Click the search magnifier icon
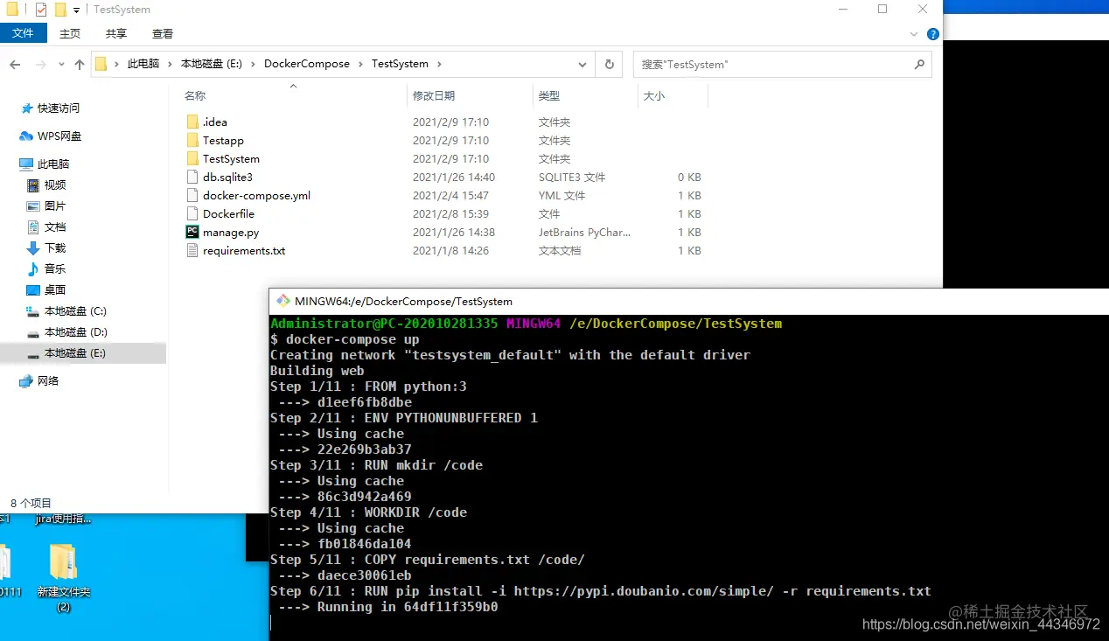1109x641 pixels. (919, 64)
